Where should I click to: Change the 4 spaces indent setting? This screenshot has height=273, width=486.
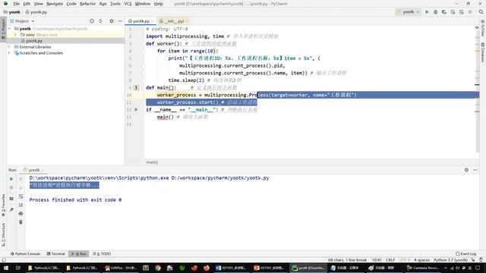tap(422, 260)
